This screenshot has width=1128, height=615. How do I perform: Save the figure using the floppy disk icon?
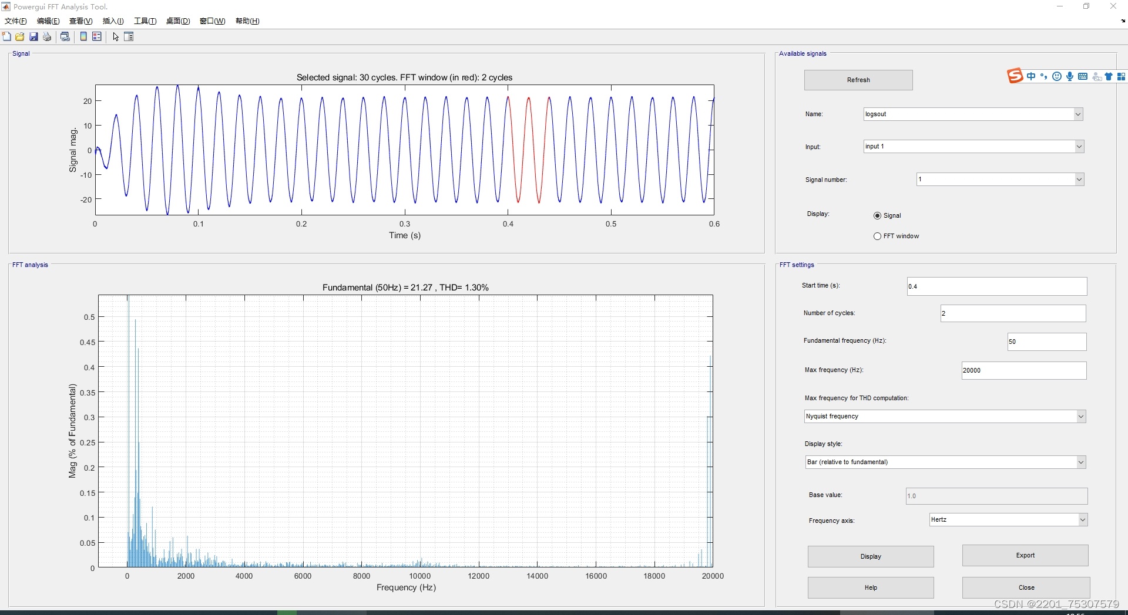(x=33, y=37)
